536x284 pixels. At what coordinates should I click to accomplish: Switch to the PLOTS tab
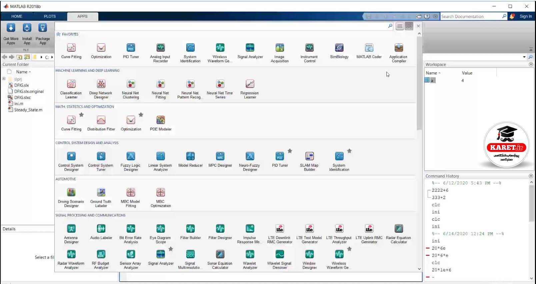tap(50, 16)
